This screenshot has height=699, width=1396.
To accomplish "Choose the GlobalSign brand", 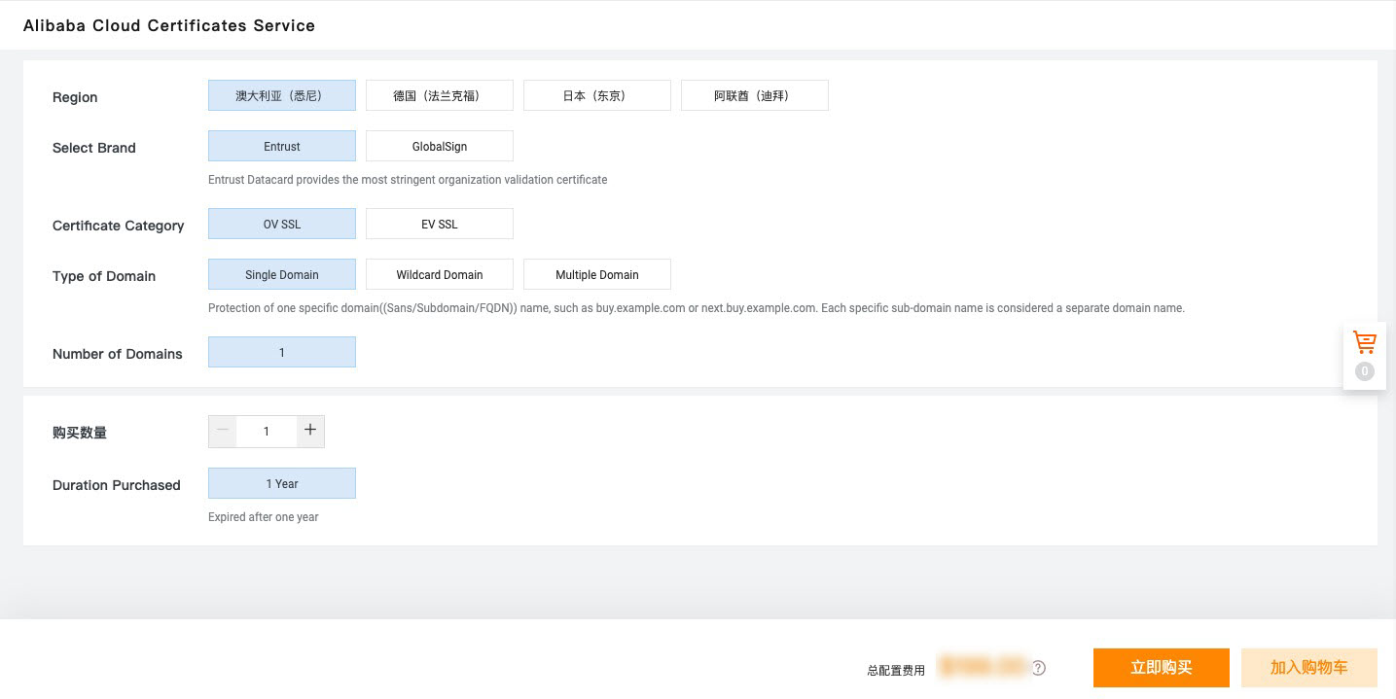I will tap(440, 146).
